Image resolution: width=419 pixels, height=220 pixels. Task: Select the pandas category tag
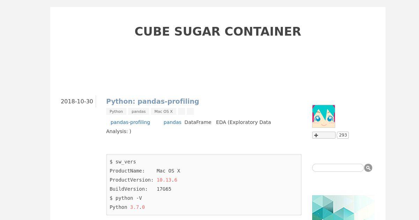pyautogui.click(x=139, y=111)
